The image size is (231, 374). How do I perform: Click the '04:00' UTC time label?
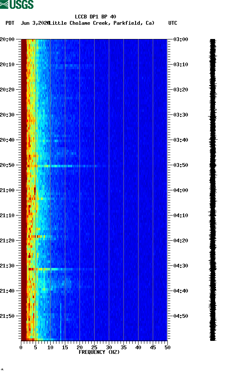pyautogui.click(x=181, y=190)
